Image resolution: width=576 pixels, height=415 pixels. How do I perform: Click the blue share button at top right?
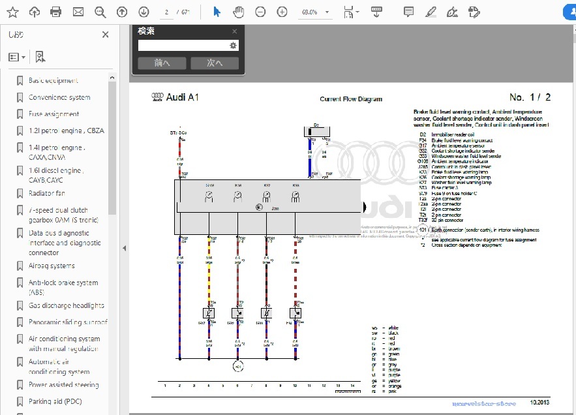(x=569, y=12)
